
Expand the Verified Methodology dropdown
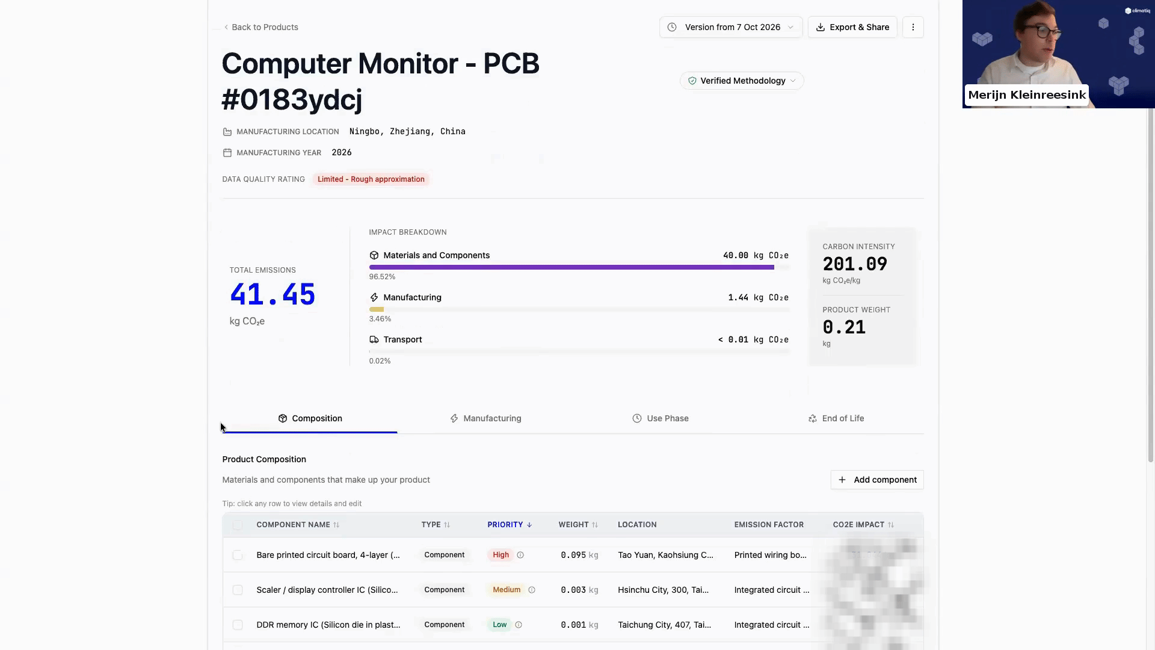742,81
